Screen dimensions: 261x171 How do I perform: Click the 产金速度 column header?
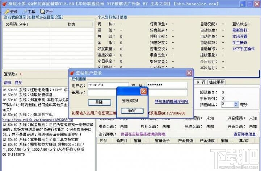207,141
